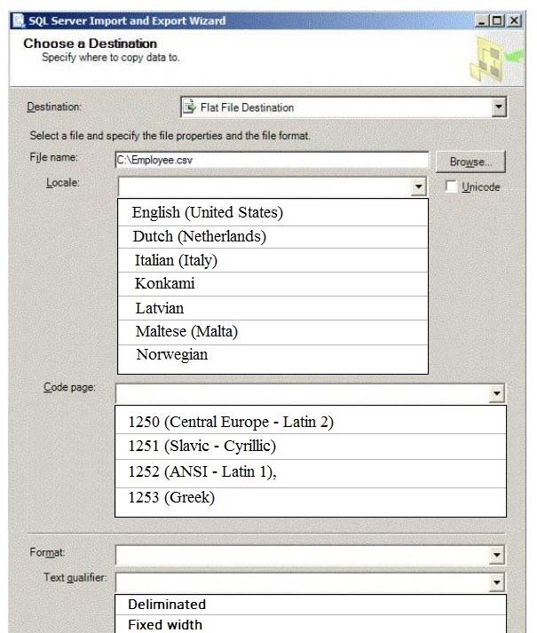
Task: Choose the Delimited format option
Action: click(x=310, y=605)
